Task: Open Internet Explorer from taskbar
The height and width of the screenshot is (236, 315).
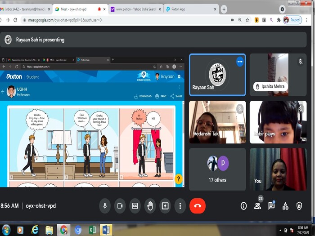Action: (35, 230)
